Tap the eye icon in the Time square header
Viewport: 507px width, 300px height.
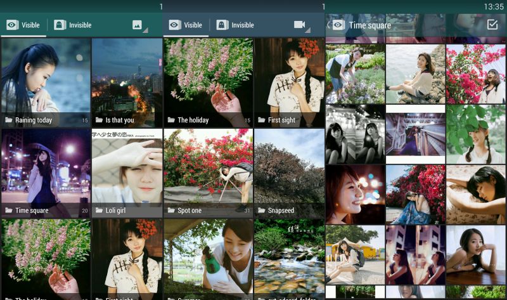pos(339,25)
